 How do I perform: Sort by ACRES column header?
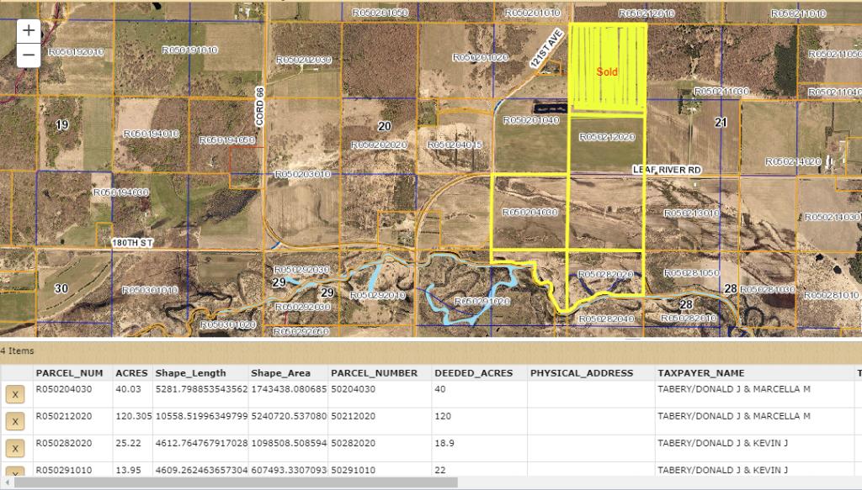[x=131, y=373]
